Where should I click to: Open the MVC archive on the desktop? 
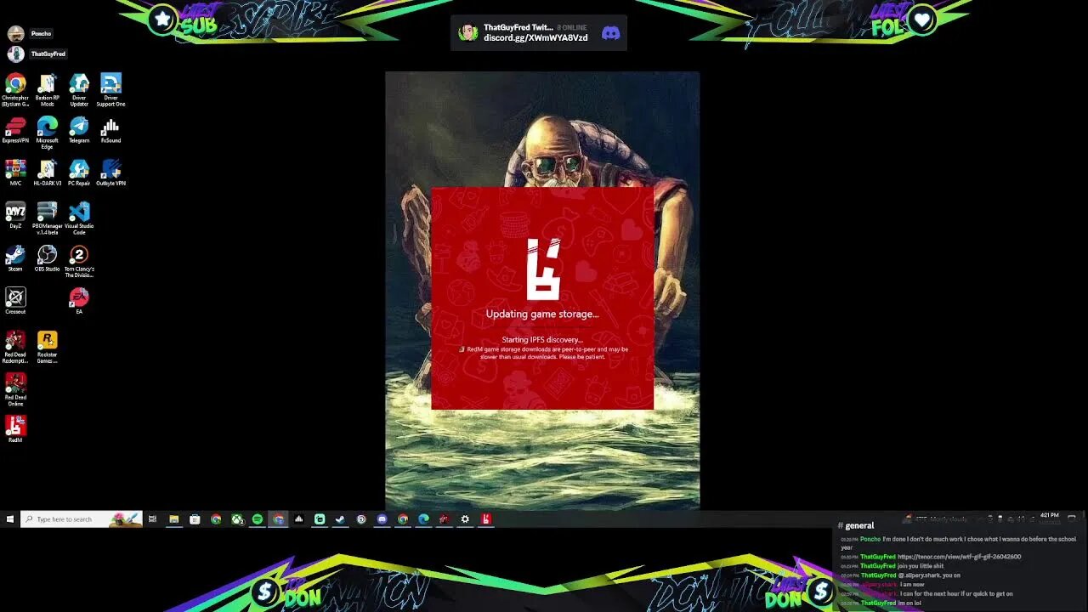click(x=15, y=173)
